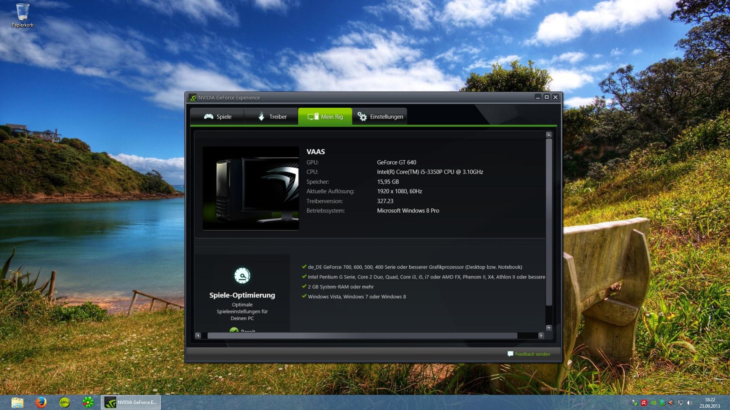Image resolution: width=730 pixels, height=410 pixels.
Task: Click the white volume speaker tray icon
Action: click(690, 403)
